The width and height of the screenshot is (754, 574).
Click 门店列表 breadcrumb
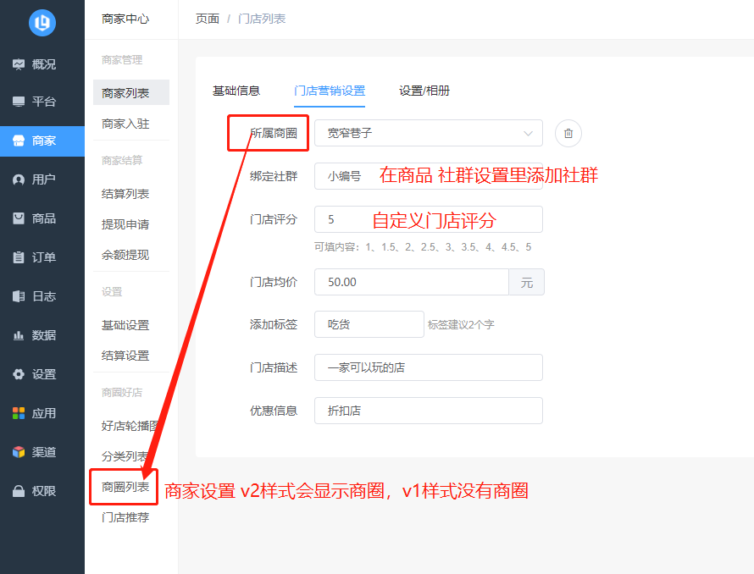point(262,19)
